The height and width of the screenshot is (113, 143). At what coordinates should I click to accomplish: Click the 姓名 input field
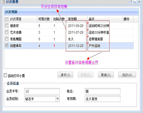(x=103, y=91)
